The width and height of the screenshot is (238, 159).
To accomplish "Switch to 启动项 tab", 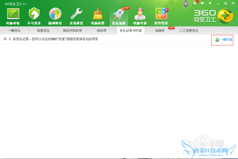I will [102, 31].
